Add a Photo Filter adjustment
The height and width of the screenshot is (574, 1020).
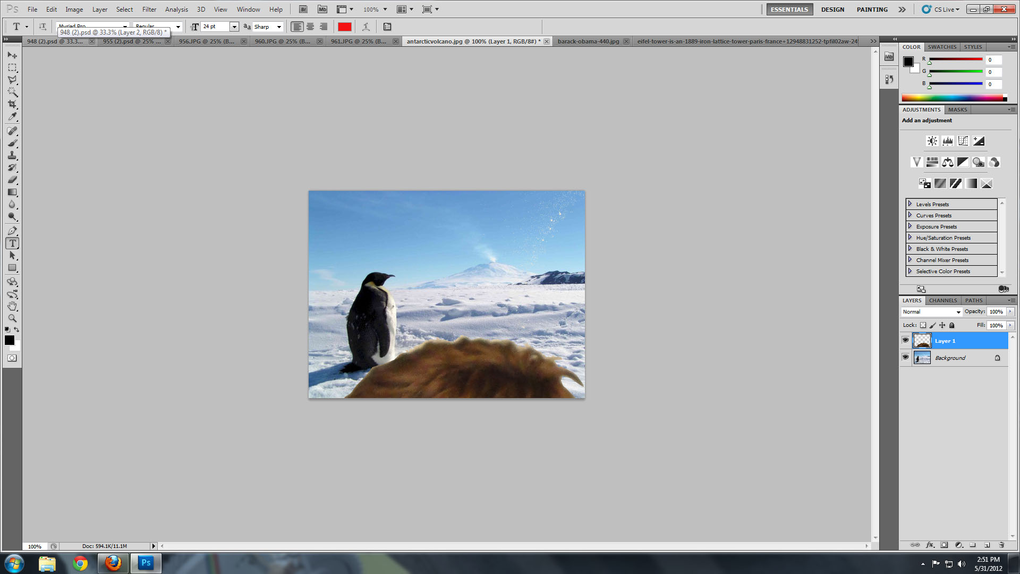coord(979,162)
